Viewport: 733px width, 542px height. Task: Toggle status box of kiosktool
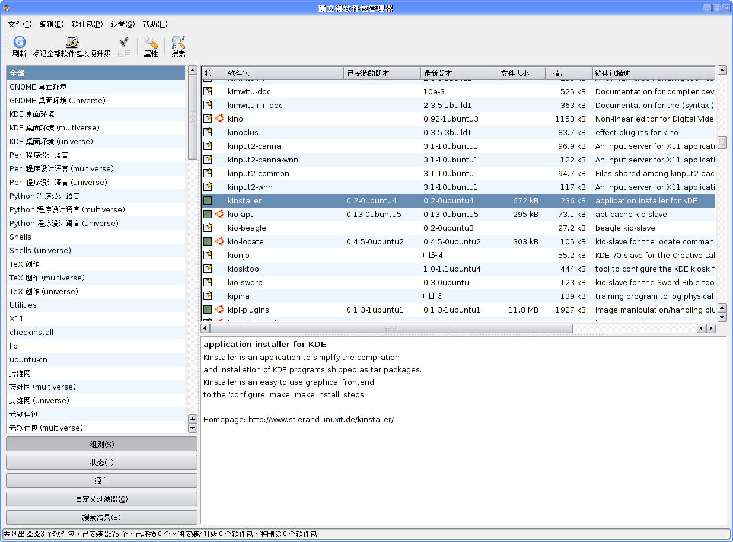pyautogui.click(x=208, y=269)
